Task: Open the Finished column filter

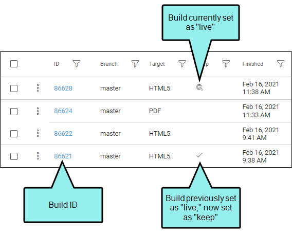Action: [281, 63]
